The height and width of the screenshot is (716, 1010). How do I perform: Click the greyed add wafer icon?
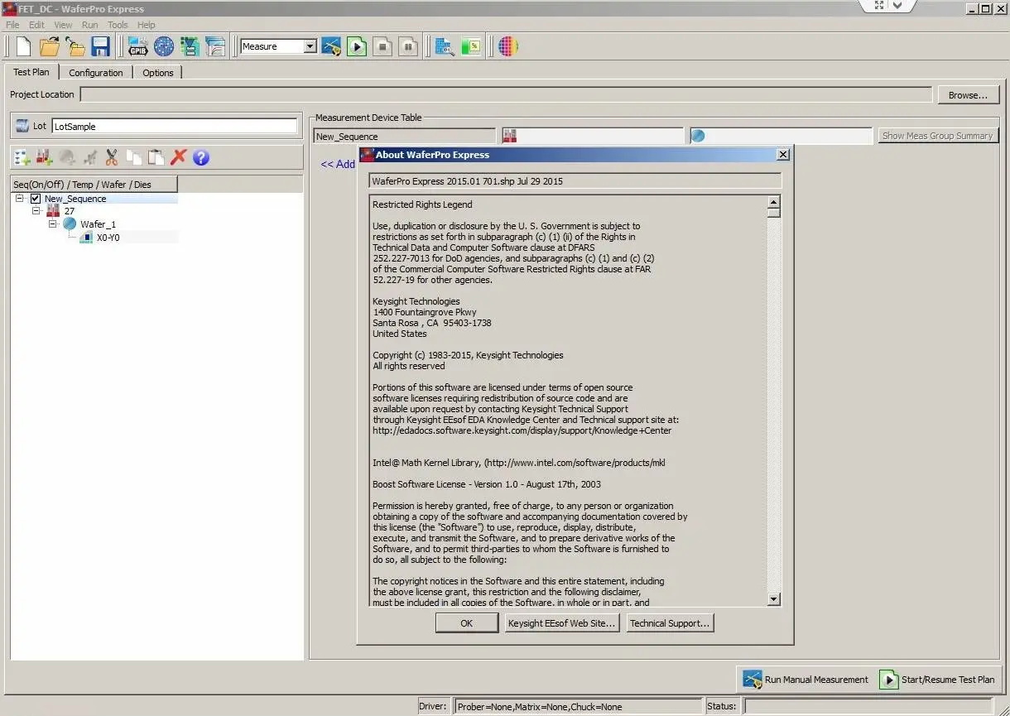click(67, 157)
